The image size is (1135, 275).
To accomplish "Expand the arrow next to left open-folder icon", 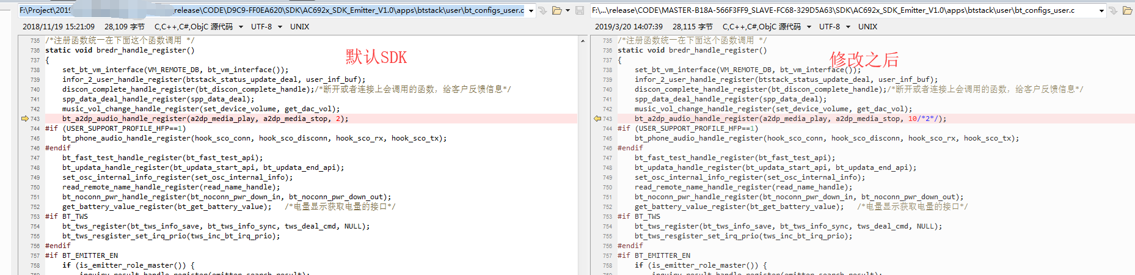I will click(x=567, y=10).
